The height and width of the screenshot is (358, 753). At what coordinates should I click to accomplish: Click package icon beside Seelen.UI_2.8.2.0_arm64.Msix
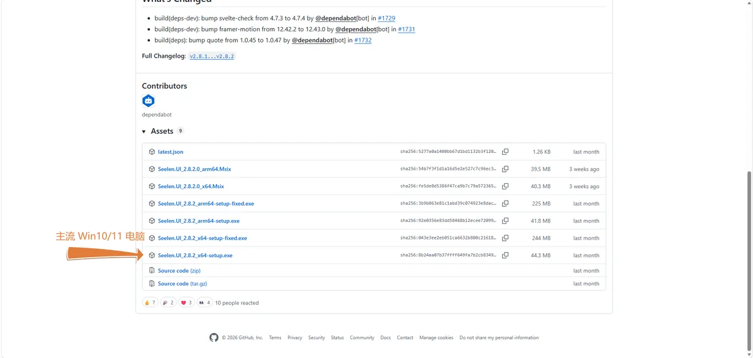[152, 169]
